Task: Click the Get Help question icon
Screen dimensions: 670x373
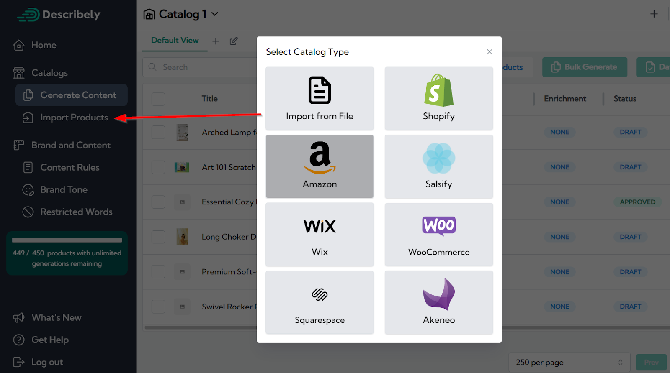Action: coord(19,340)
